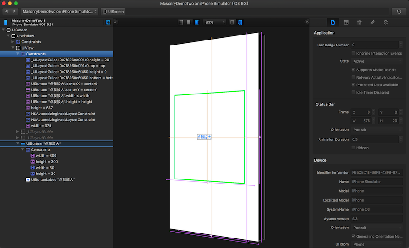Image resolution: width=409 pixels, height=248 pixels.
Task: Switch to wireframe view mode
Action: 181,22
